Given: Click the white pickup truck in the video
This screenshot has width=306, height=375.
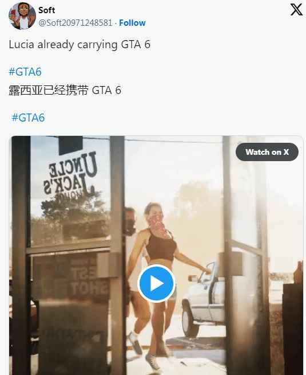Looking at the screenshot, I should click(203, 299).
